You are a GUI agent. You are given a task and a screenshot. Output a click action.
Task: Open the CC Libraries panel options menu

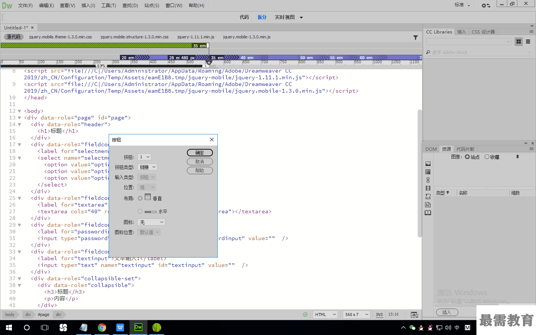click(532, 32)
